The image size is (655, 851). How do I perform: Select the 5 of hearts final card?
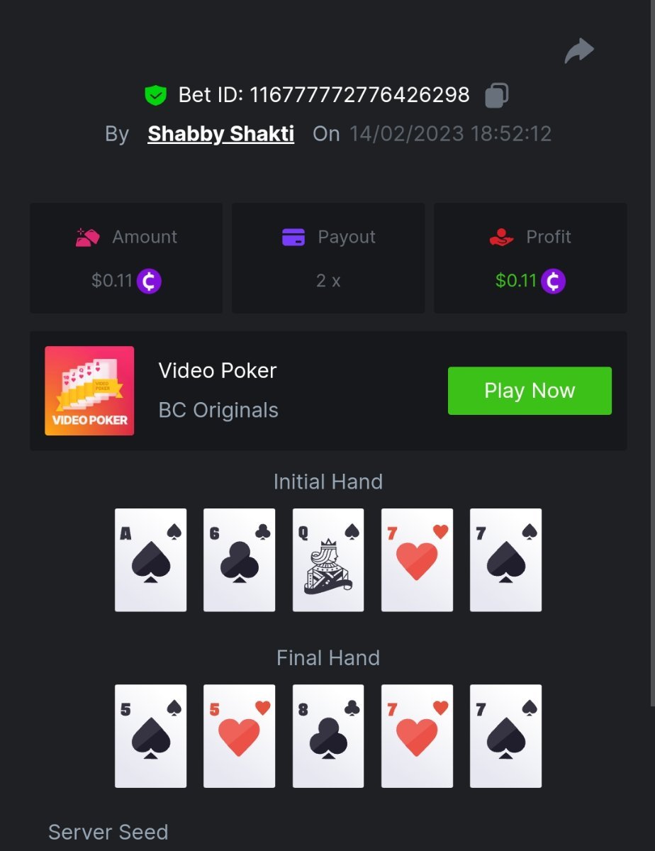tap(240, 735)
